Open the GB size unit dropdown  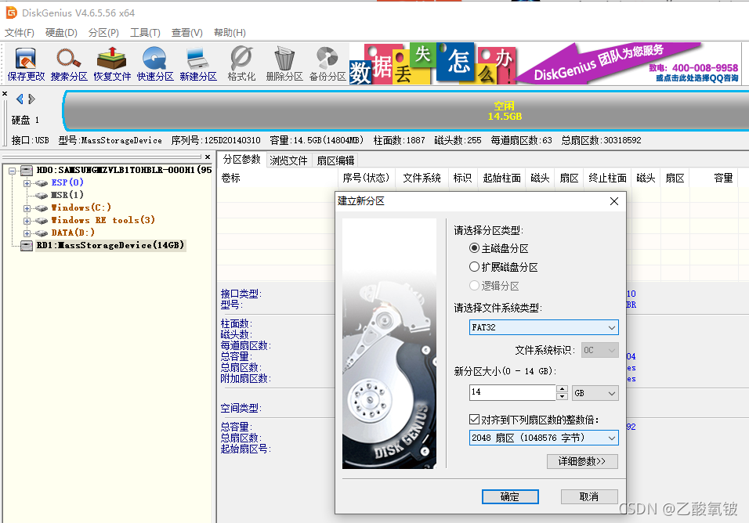(595, 393)
